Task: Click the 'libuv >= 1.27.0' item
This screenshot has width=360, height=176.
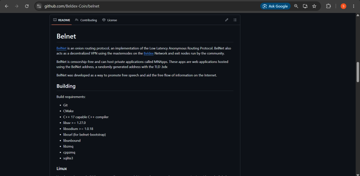Action: coord(74,123)
